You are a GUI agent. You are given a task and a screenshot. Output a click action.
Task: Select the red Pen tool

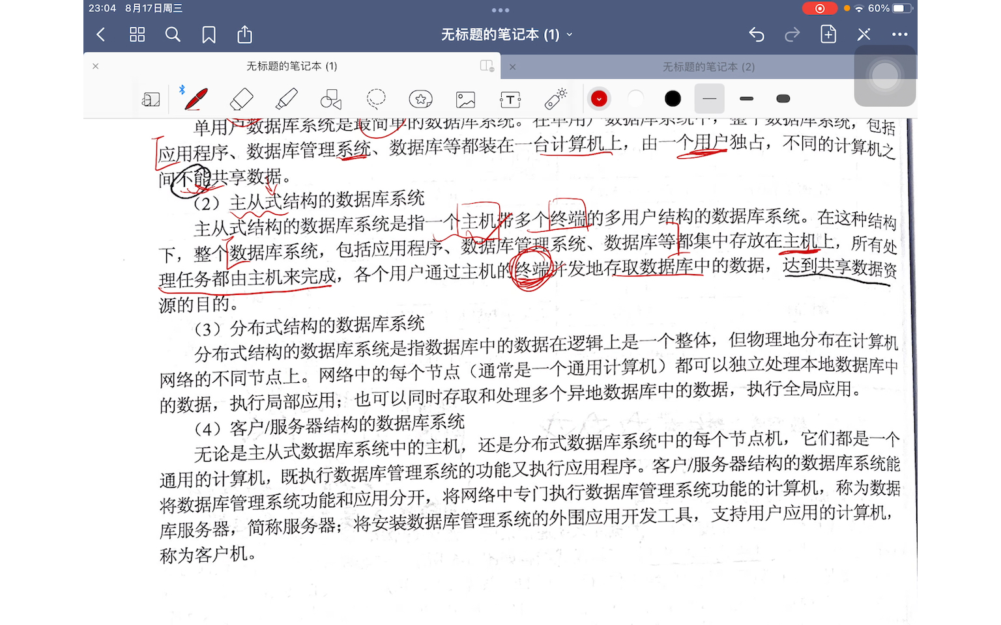click(x=196, y=99)
